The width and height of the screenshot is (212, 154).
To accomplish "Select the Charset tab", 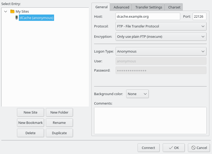I will pyautogui.click(x=174, y=7).
